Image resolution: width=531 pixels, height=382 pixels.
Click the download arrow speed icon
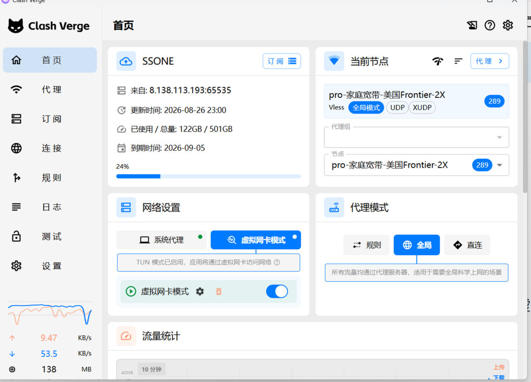[x=12, y=353]
